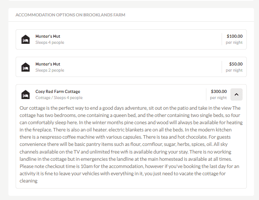The width and height of the screenshot is (259, 200).
Task: Click the 'per night' label under $50.00
Action: point(234,70)
